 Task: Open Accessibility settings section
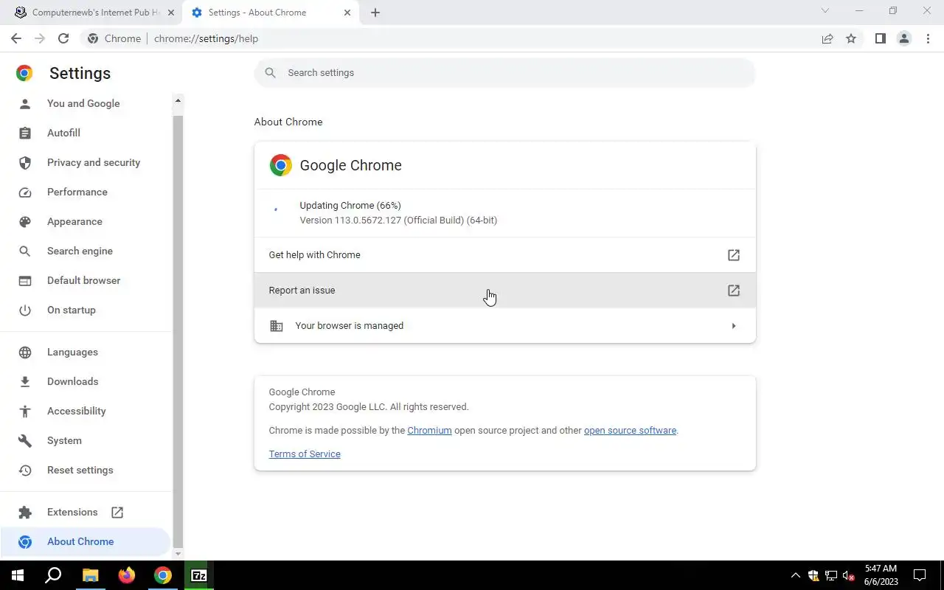pyautogui.click(x=77, y=411)
